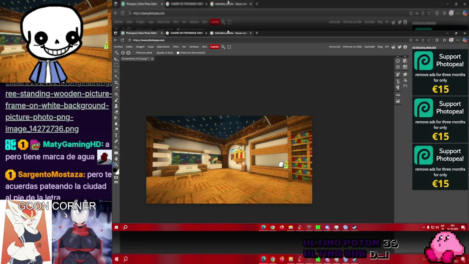The width and height of the screenshot is (469, 264).
Task: Select the Rectangle shape tool
Action: tap(116, 153)
